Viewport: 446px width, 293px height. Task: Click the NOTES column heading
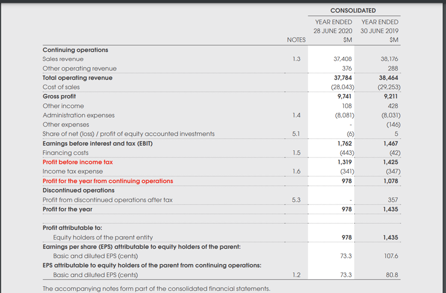point(296,40)
